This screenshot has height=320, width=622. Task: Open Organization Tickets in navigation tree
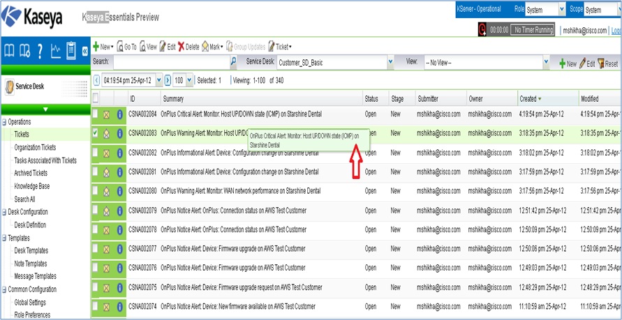pyautogui.click(x=36, y=148)
